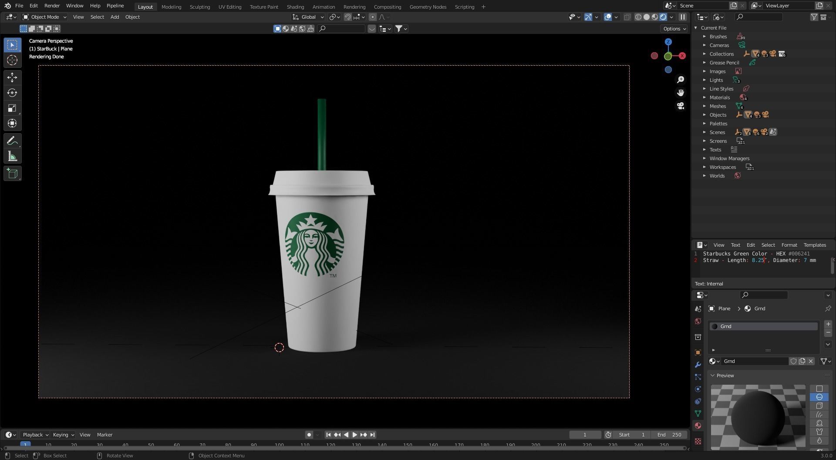
Task: Add a new material slot with plus
Action: click(x=828, y=324)
